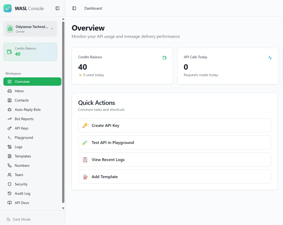Click the Overview grid icon in sidebar
Image resolution: width=283 pixels, height=225 pixels.
tap(10, 82)
